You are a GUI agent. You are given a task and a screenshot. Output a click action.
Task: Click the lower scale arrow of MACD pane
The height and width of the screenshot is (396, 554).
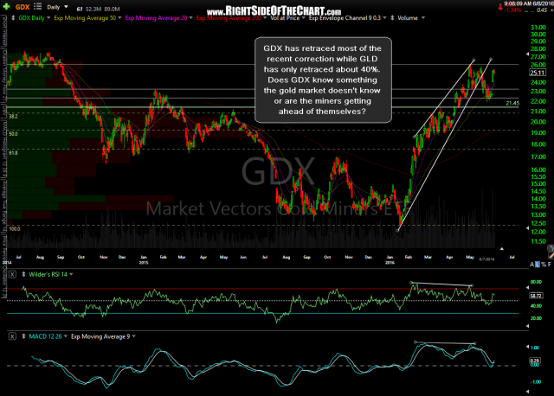(x=527, y=391)
